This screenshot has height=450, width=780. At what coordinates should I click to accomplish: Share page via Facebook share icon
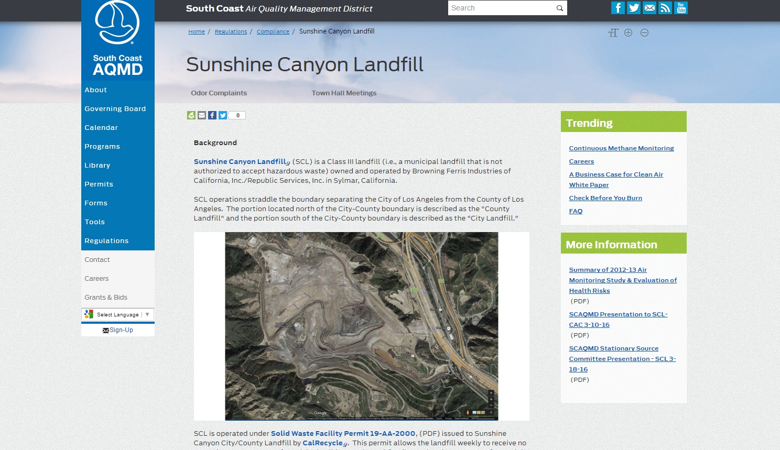(x=212, y=115)
